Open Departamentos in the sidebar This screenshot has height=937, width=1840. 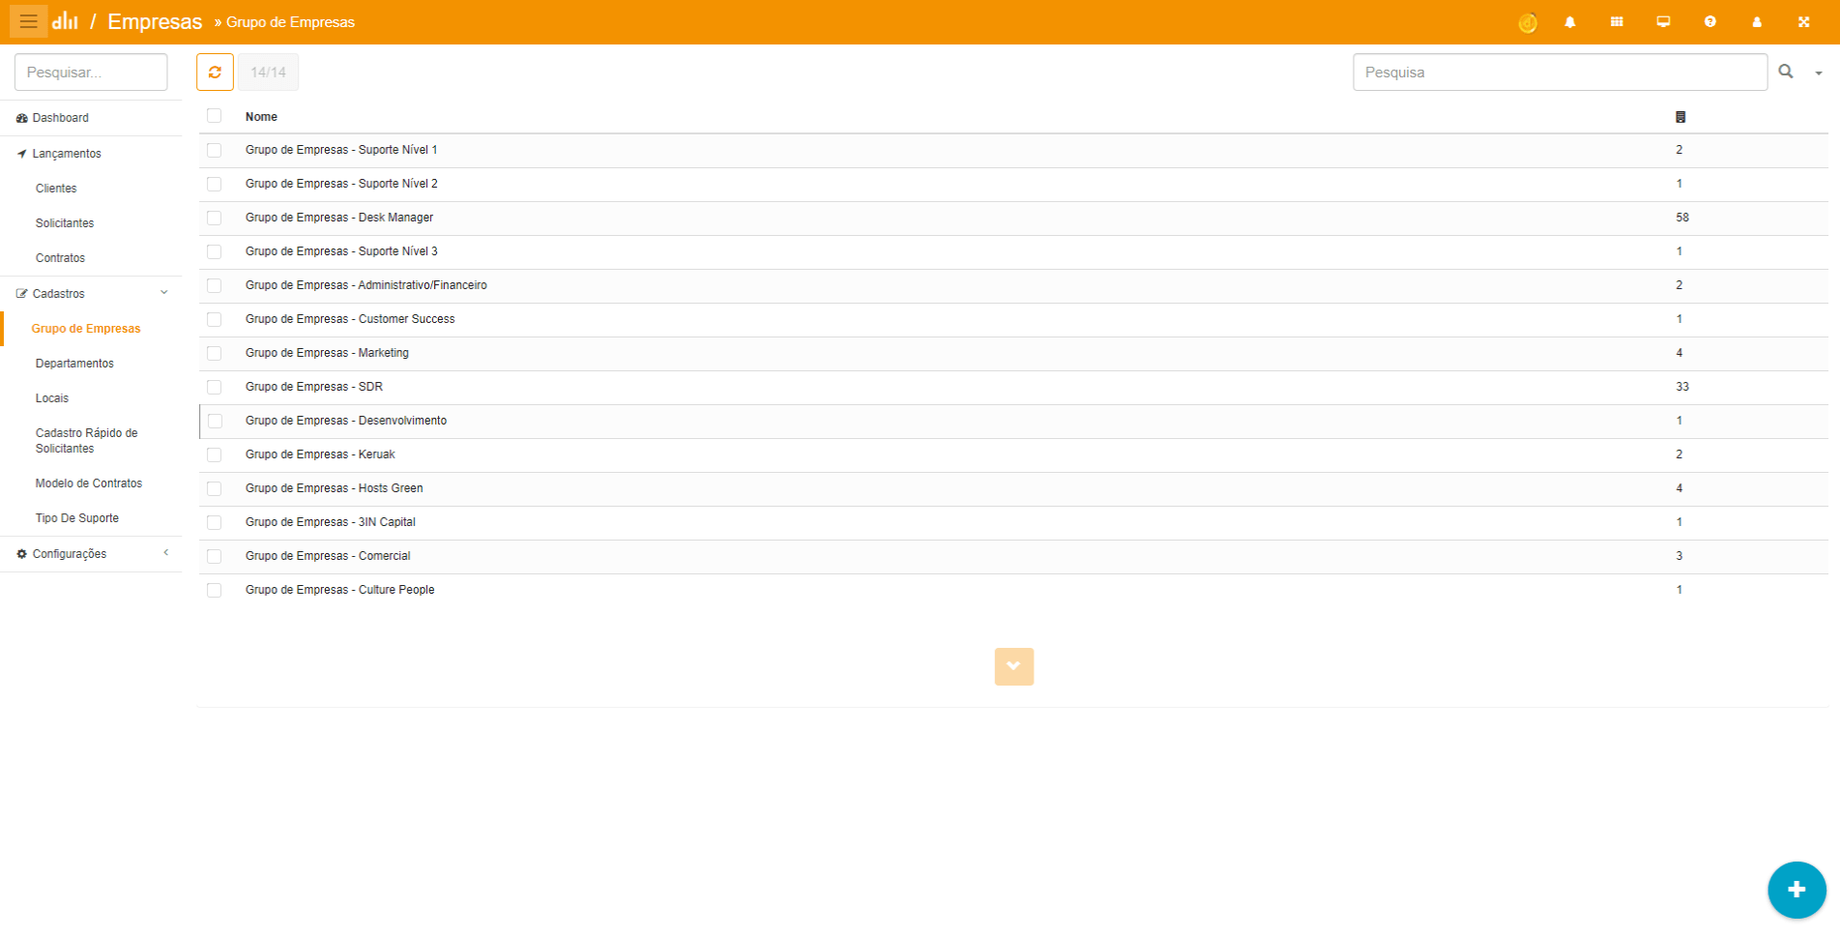point(74,364)
